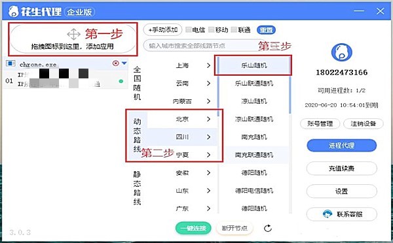The image size is (393, 243).
Task: Click the user avatar above phone number
Action: [x=342, y=52]
